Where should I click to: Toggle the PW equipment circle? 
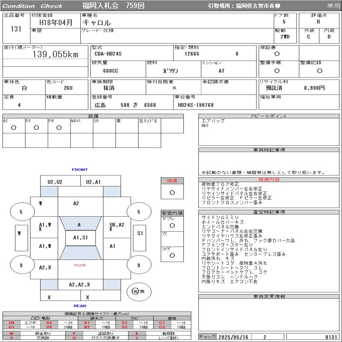pyautogui.click(x=59, y=128)
